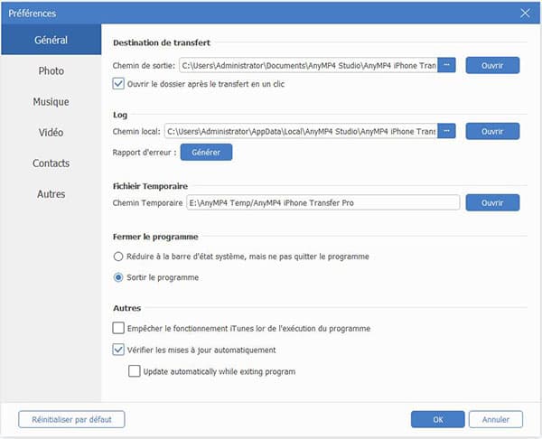Check 'Update automatically while exiting program'
Image resolution: width=542 pixels, height=439 pixels.
pyautogui.click(x=135, y=371)
